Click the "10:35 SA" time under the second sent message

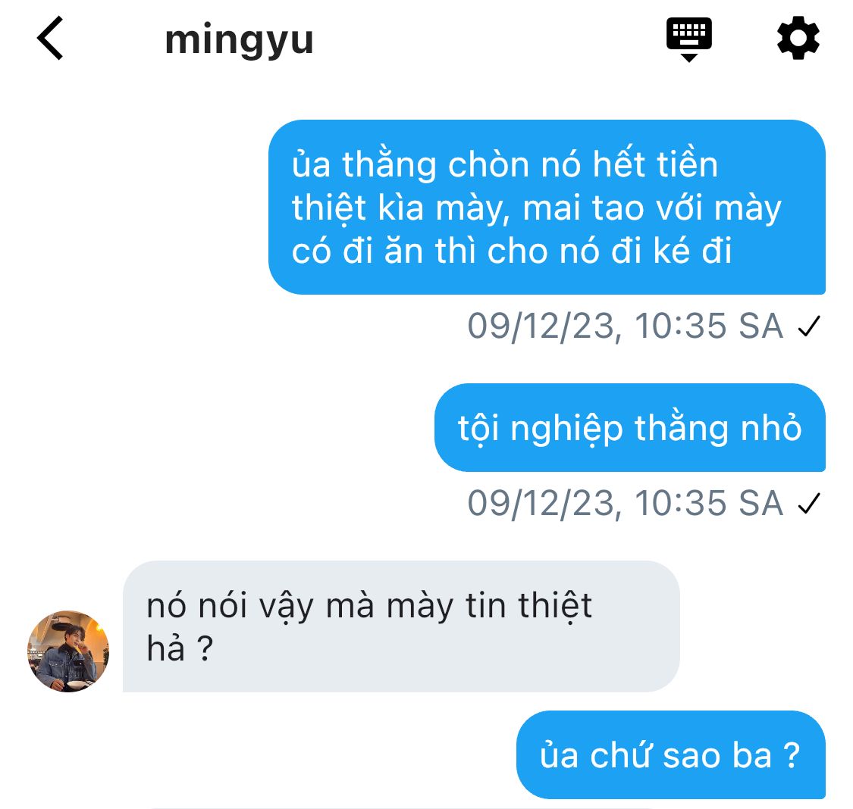(709, 503)
